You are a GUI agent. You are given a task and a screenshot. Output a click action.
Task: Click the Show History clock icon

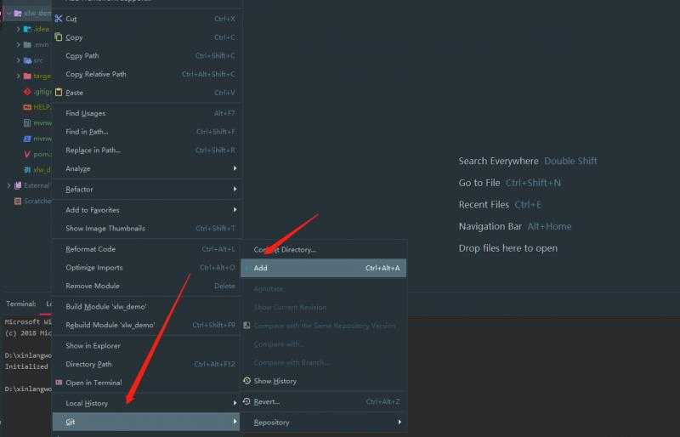(246, 381)
